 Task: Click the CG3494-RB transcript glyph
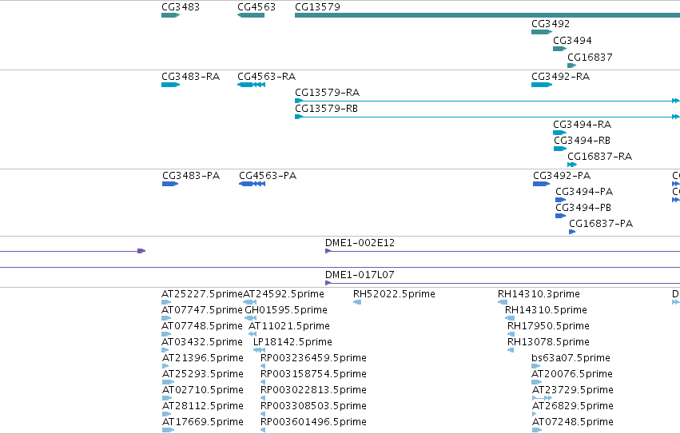click(x=560, y=149)
